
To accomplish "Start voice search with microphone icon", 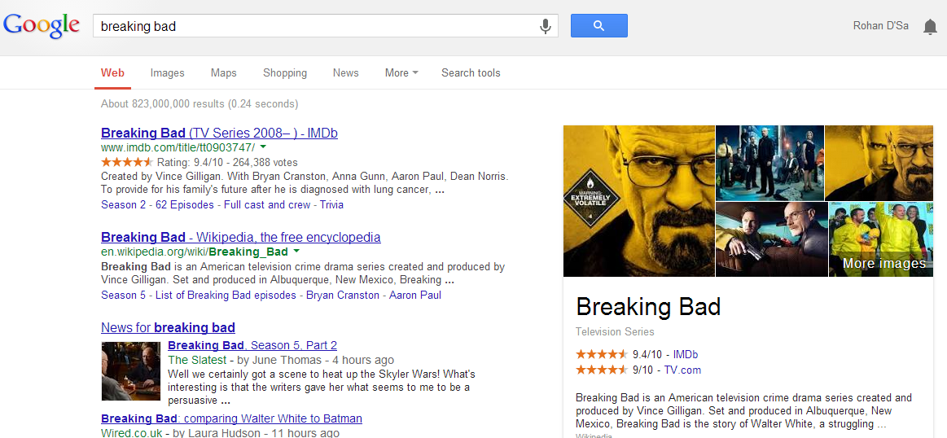I will 546,26.
